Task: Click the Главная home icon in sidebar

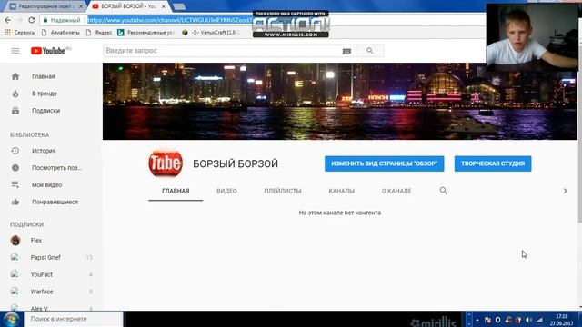Action: pyautogui.click(x=15, y=76)
